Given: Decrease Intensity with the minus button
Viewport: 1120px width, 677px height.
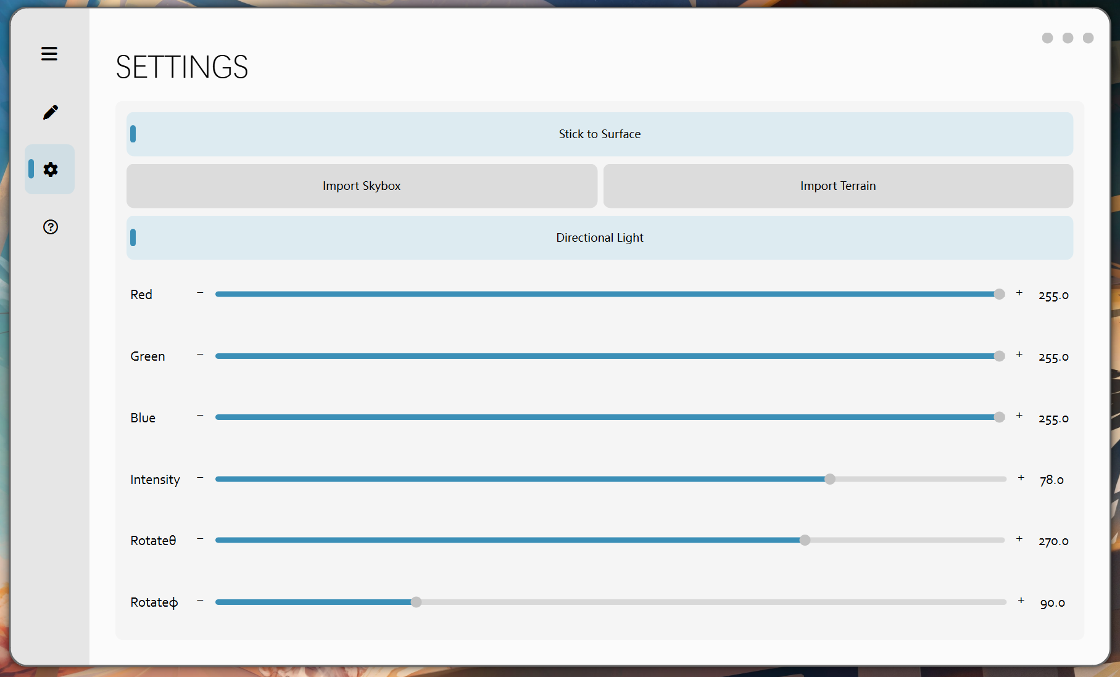Looking at the screenshot, I should [x=200, y=478].
